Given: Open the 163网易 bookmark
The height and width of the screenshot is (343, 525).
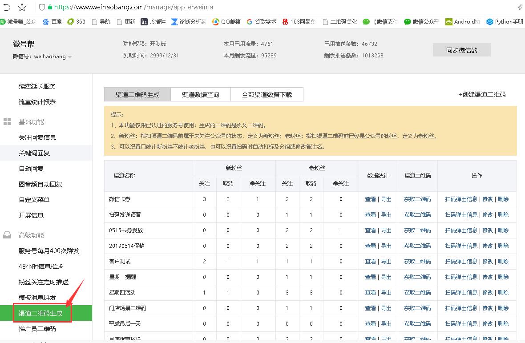Looking at the screenshot, I should tap(299, 22).
